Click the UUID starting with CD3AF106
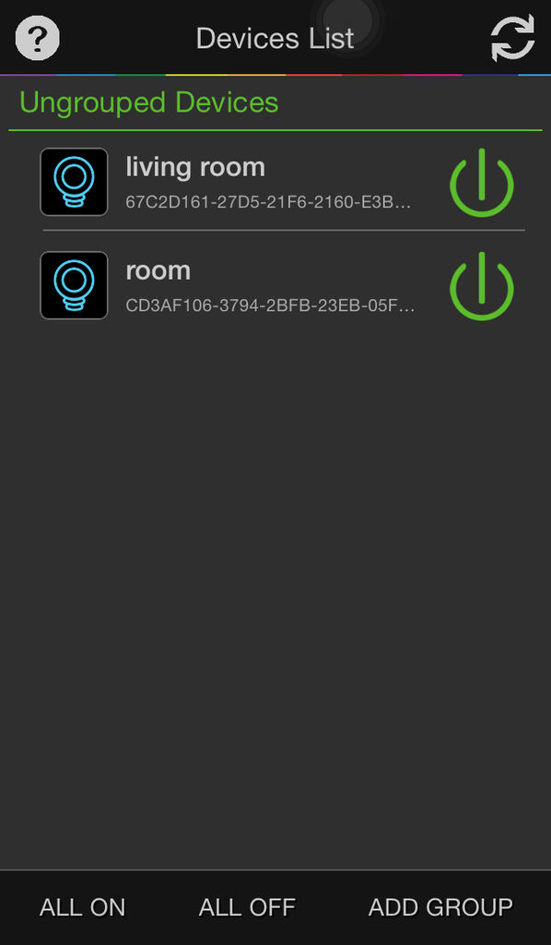 tap(270, 305)
